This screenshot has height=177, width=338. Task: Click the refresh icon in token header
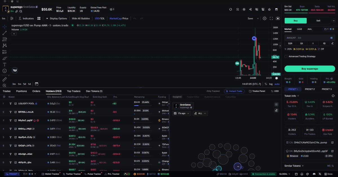(x=231, y=9)
